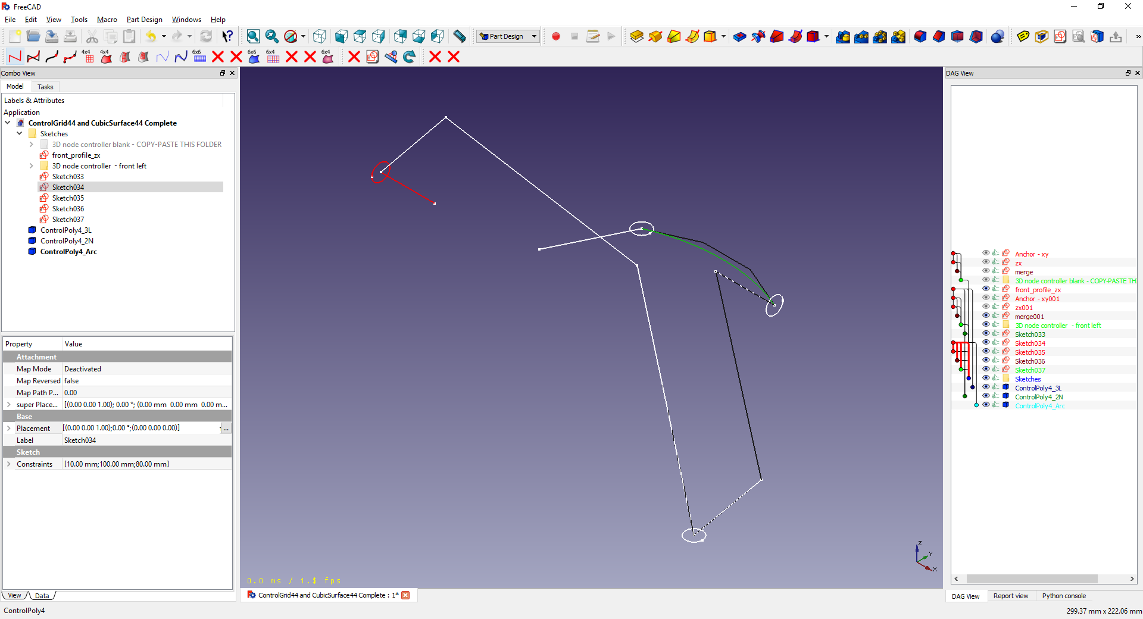Image resolution: width=1143 pixels, height=619 pixels.
Task: Click the dark blue cubic curve icon
Action: click(181, 57)
